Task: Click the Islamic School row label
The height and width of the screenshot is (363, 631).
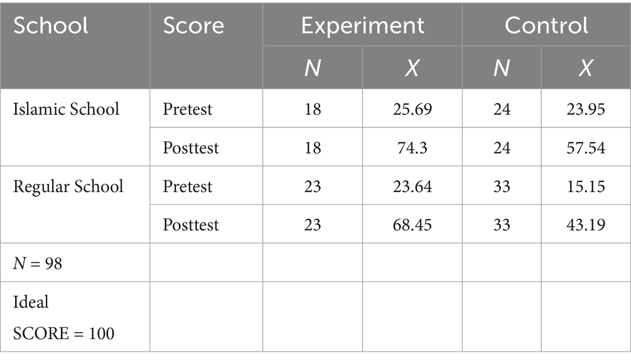Action: [x=66, y=109]
